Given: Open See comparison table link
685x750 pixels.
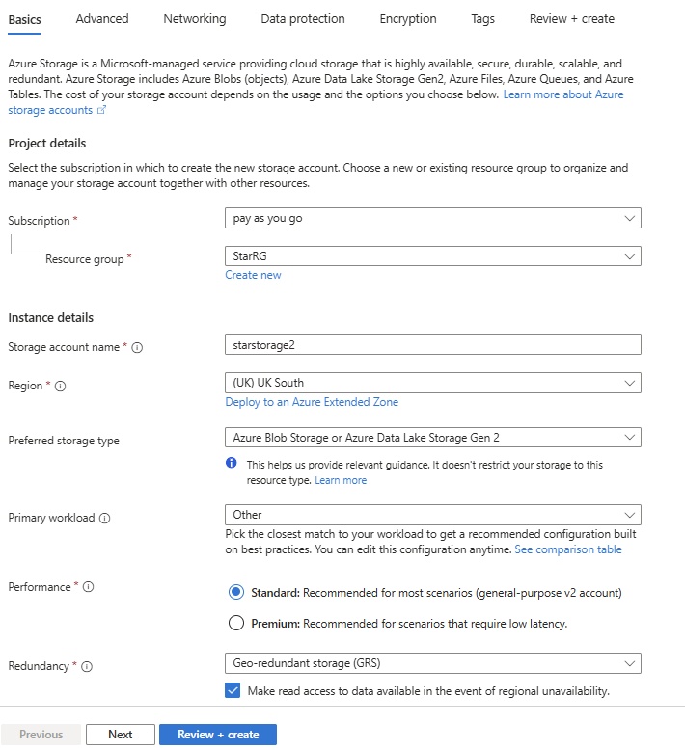Looking at the screenshot, I should click(x=567, y=549).
